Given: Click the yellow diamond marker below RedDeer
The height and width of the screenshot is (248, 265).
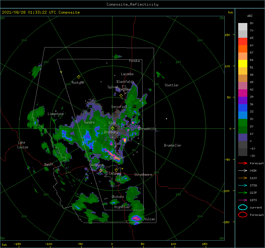Looking at the screenshot, I should [121, 96].
